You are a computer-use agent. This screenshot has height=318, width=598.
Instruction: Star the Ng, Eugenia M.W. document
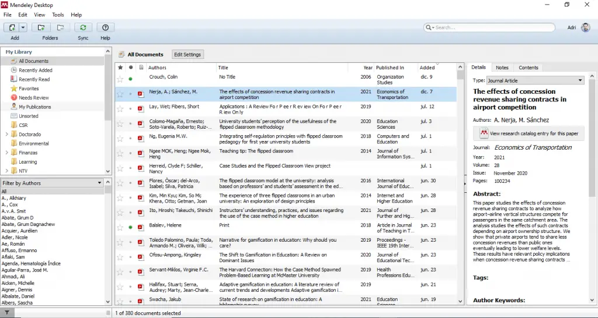[x=120, y=139]
